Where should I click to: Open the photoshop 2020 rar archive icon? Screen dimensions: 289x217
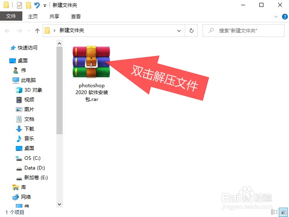91,62
